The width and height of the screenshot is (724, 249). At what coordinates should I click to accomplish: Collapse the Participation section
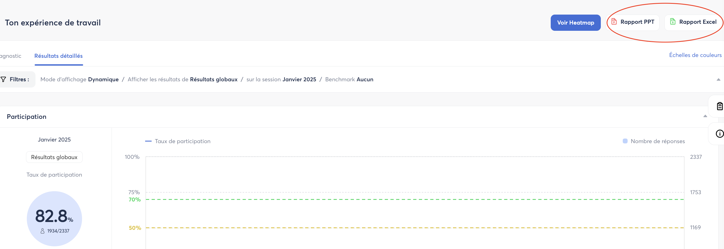point(705,116)
